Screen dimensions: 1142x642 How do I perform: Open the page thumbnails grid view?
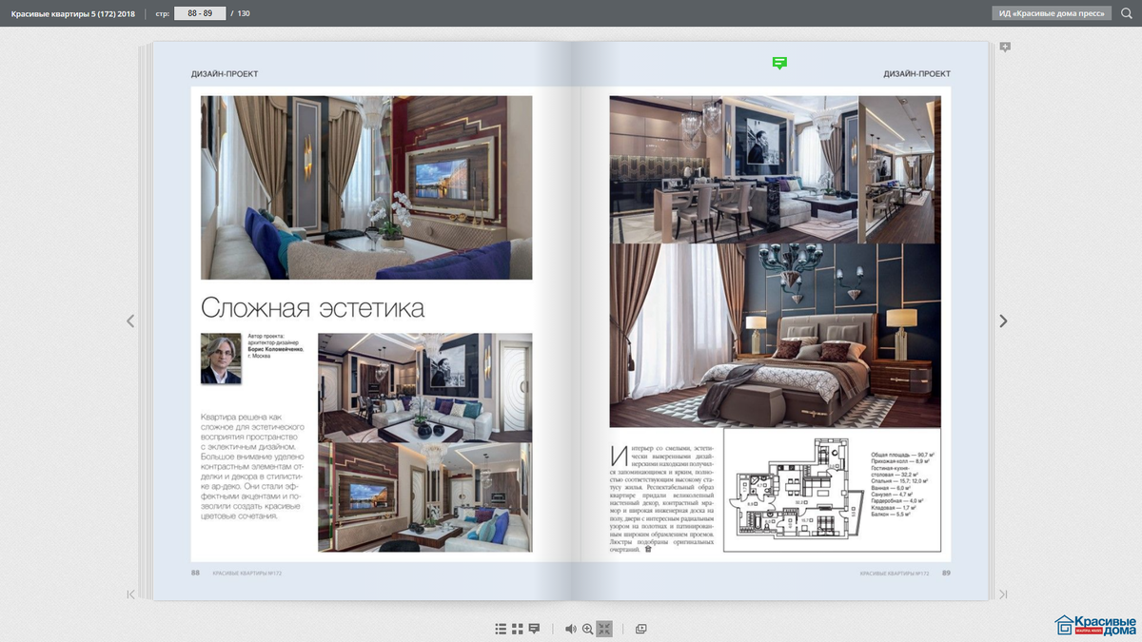point(517,629)
